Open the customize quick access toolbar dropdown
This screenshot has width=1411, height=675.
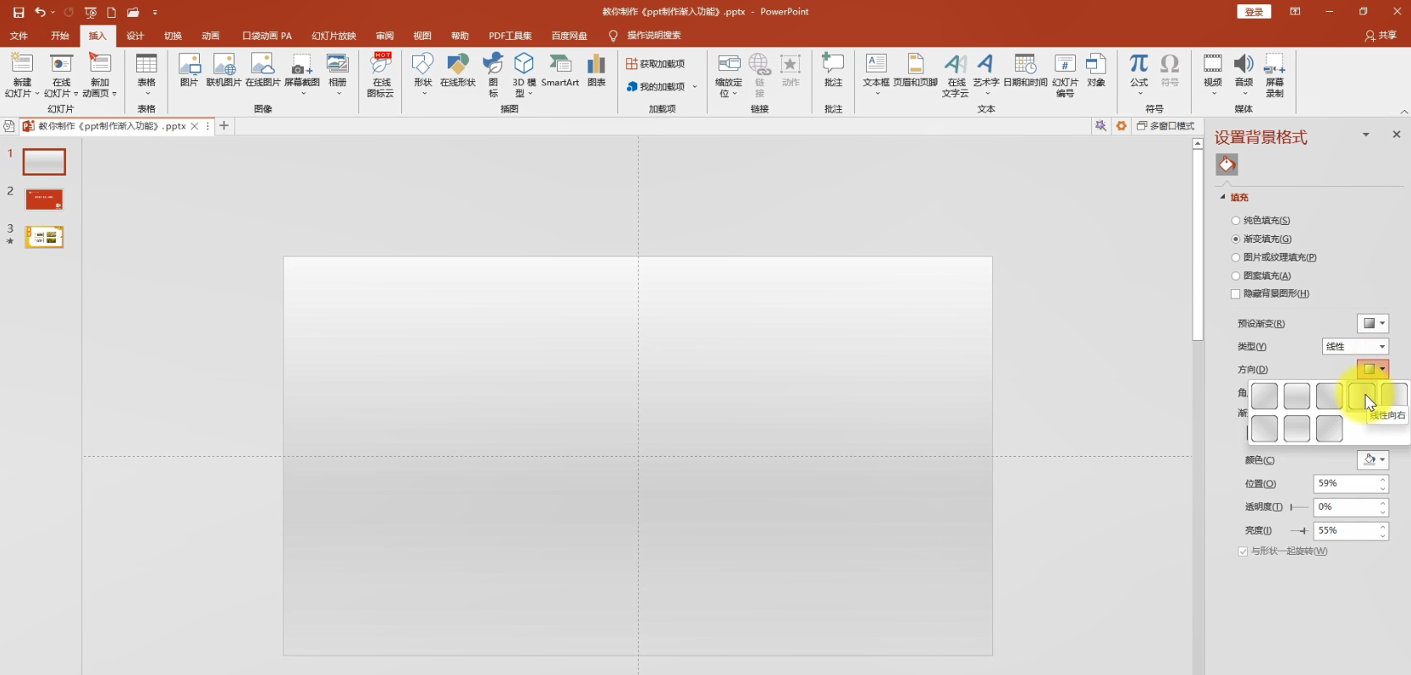[155, 12]
